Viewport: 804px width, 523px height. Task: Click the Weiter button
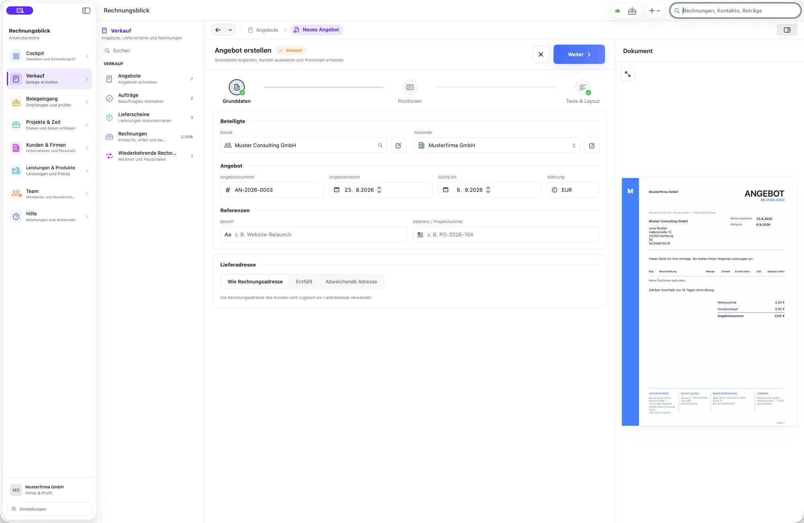point(579,54)
